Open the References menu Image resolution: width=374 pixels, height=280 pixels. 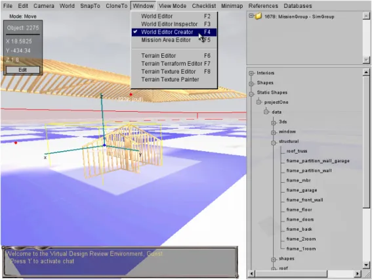(x=263, y=6)
